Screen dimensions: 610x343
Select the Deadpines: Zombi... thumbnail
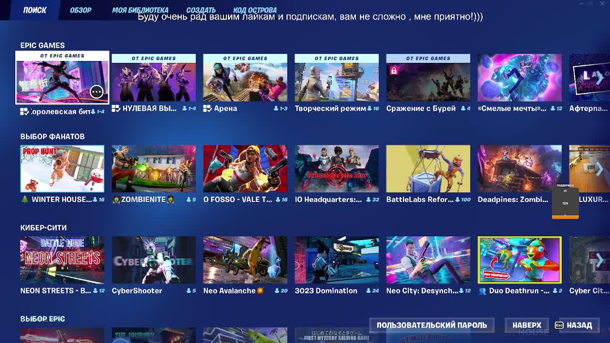(x=519, y=169)
